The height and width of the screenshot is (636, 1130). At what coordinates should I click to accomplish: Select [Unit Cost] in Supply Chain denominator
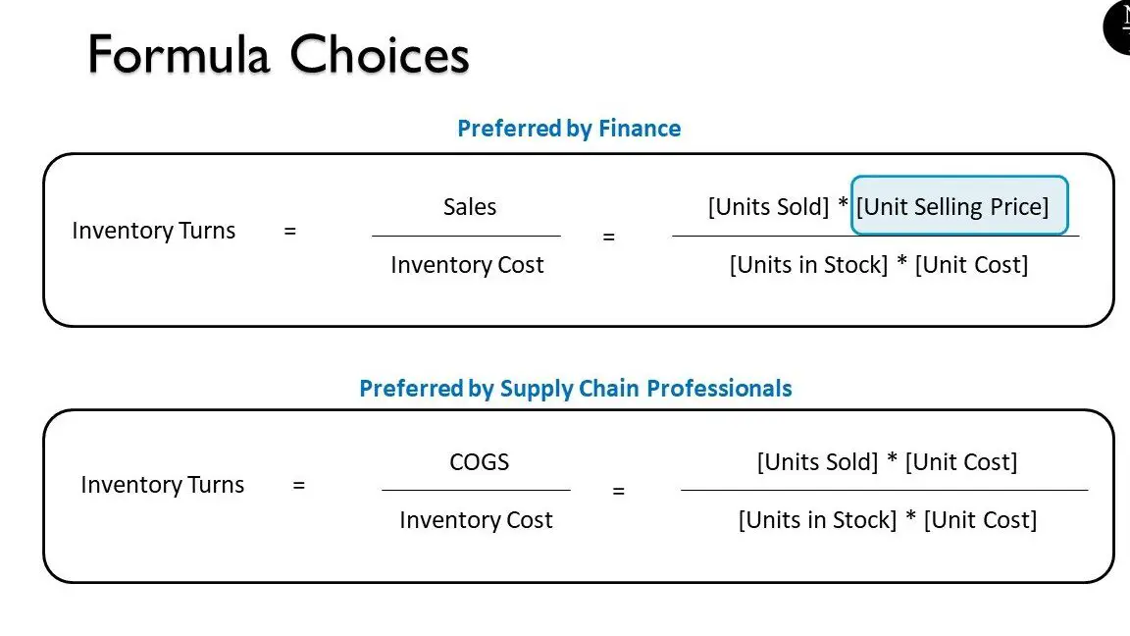(980, 520)
